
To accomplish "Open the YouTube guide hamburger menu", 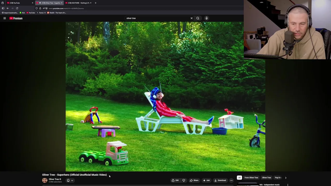I will [x=4, y=18].
